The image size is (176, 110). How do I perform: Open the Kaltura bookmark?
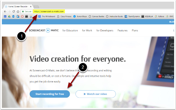point(159,16)
